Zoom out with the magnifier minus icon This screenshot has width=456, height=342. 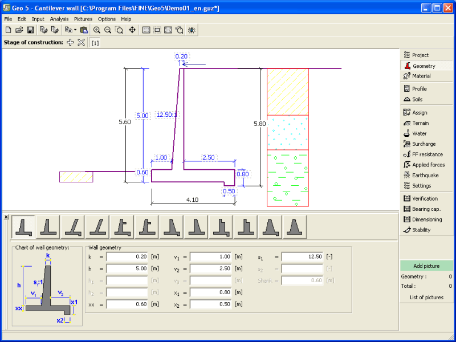(x=108, y=30)
